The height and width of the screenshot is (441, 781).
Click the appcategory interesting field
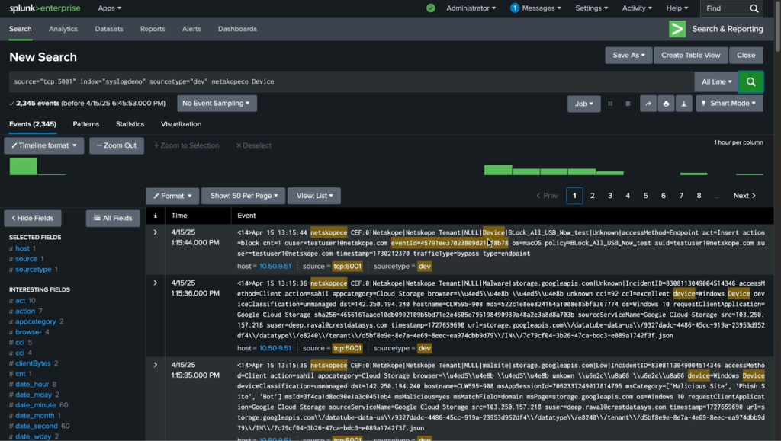35,321
